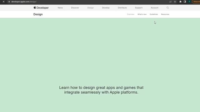This screenshot has height=112, width=200.
Task: Go to the Account page
Action: (x=154, y=8)
